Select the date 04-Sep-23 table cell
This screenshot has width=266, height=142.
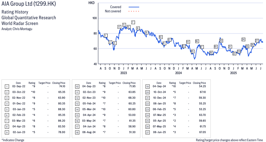pyautogui.click(x=89, y=86)
